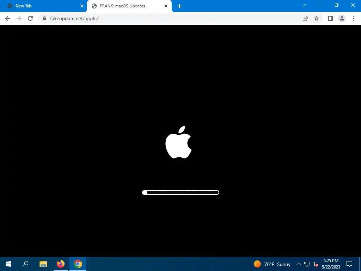Launch File Explorer from taskbar
Image resolution: width=361 pixels, height=271 pixels.
pyautogui.click(x=43, y=264)
